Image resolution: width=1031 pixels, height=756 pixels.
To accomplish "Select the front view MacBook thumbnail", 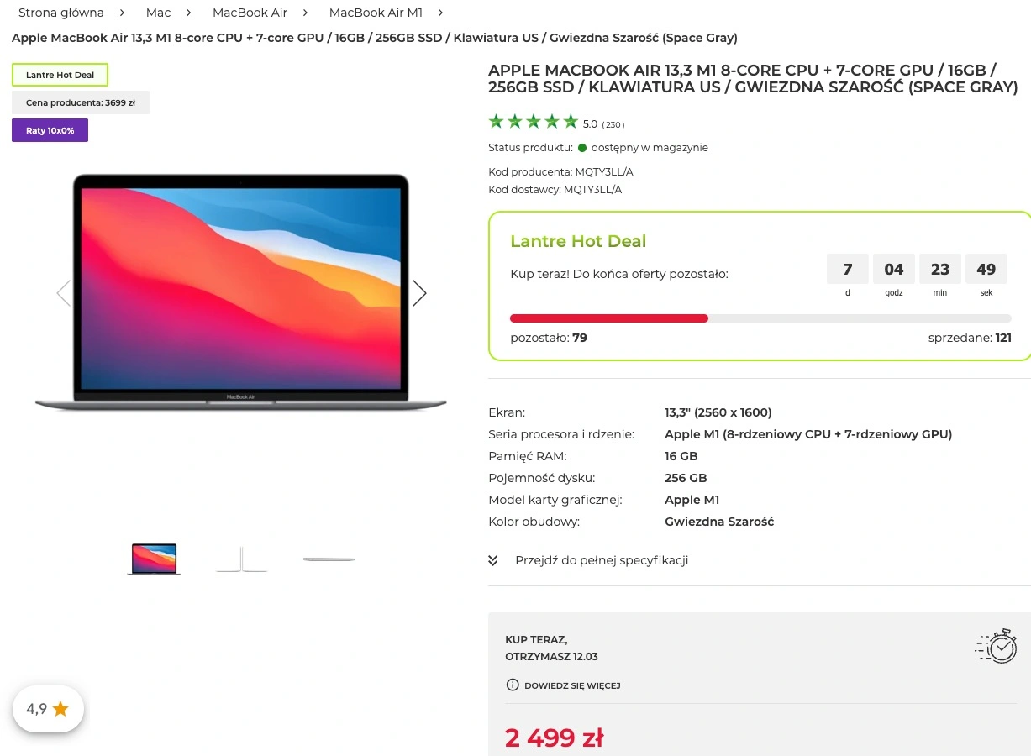I will click(154, 559).
